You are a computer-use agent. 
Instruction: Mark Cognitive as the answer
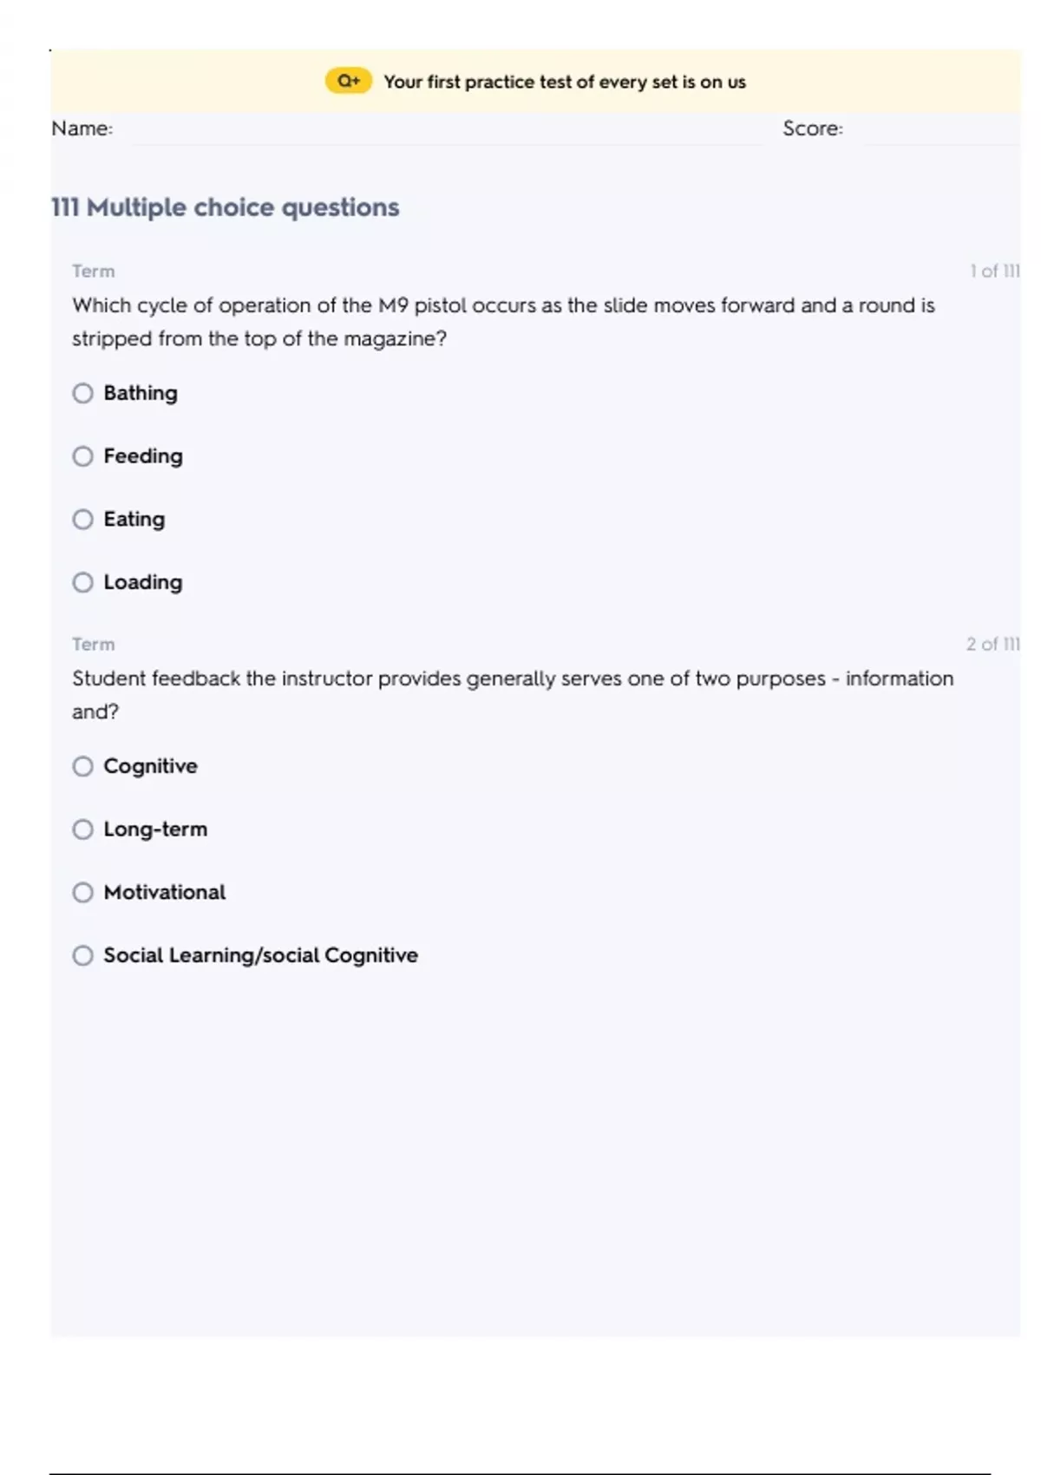pyautogui.click(x=82, y=766)
